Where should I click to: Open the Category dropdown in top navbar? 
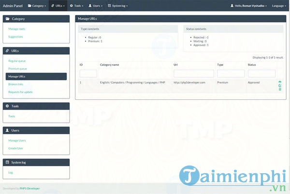click(x=37, y=6)
